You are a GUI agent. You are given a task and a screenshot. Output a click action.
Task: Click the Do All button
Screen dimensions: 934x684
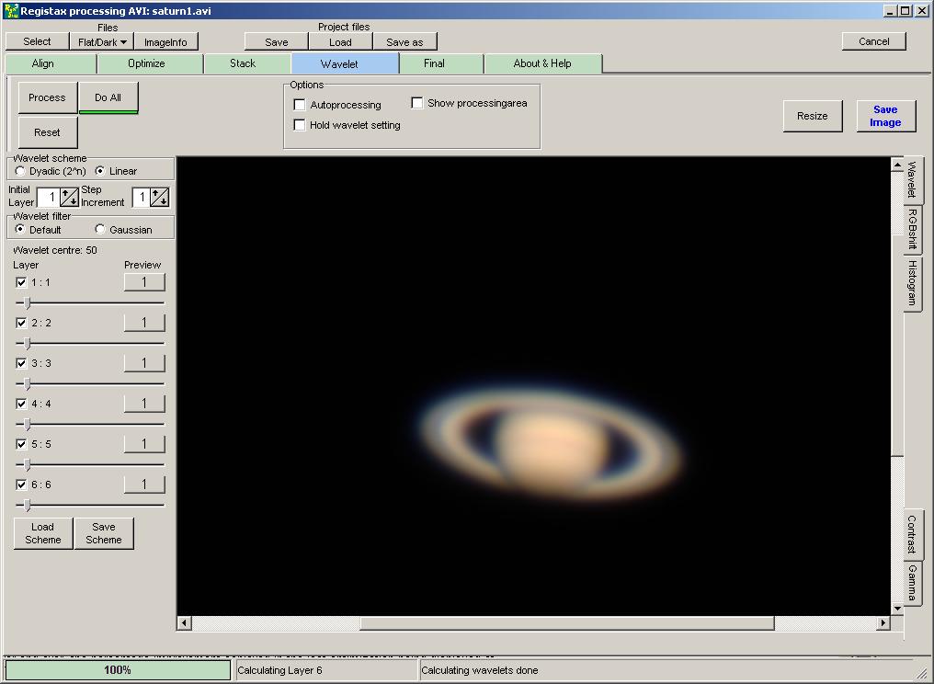[108, 97]
